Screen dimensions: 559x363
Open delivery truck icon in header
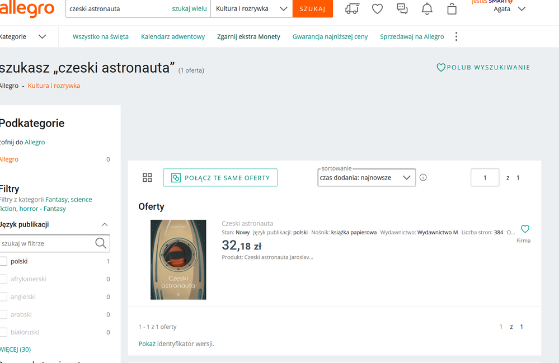click(x=352, y=8)
